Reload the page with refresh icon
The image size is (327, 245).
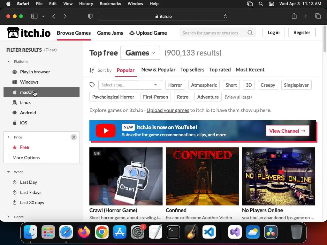(x=225, y=16)
